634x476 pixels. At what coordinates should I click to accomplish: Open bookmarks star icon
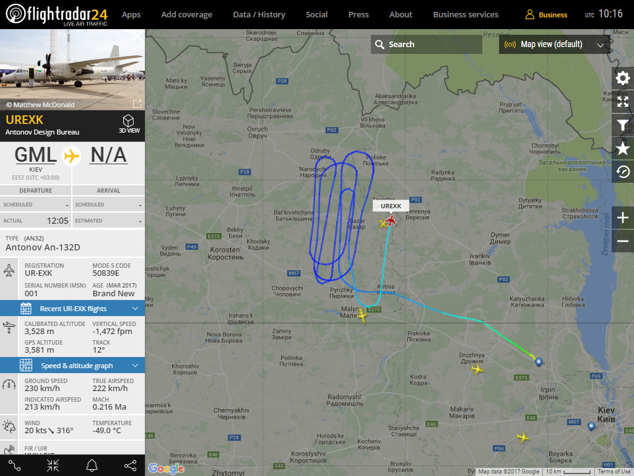(623, 149)
